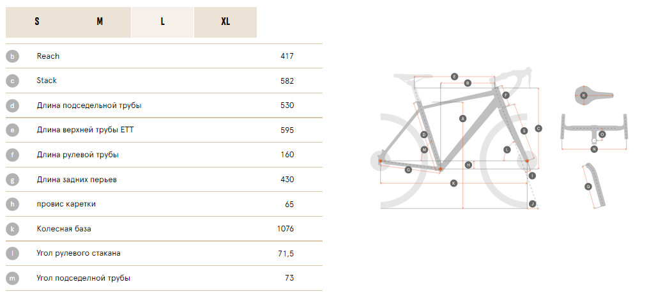Switch to the XL size tab
This screenshot has height=303, width=649.
pos(225,22)
